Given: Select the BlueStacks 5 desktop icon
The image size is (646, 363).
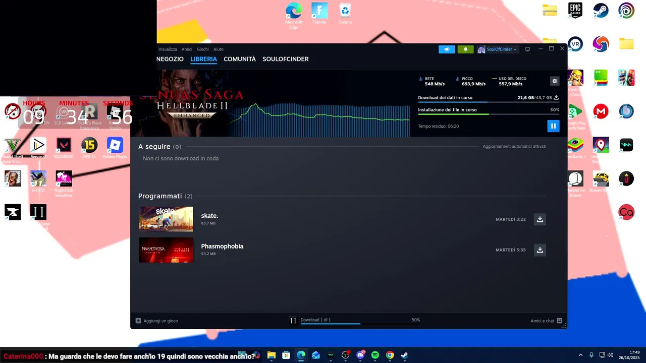Looking at the screenshot, I should 575,148.
